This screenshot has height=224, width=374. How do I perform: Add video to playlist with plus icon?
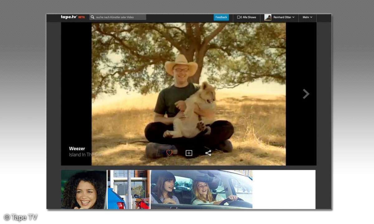point(189,153)
